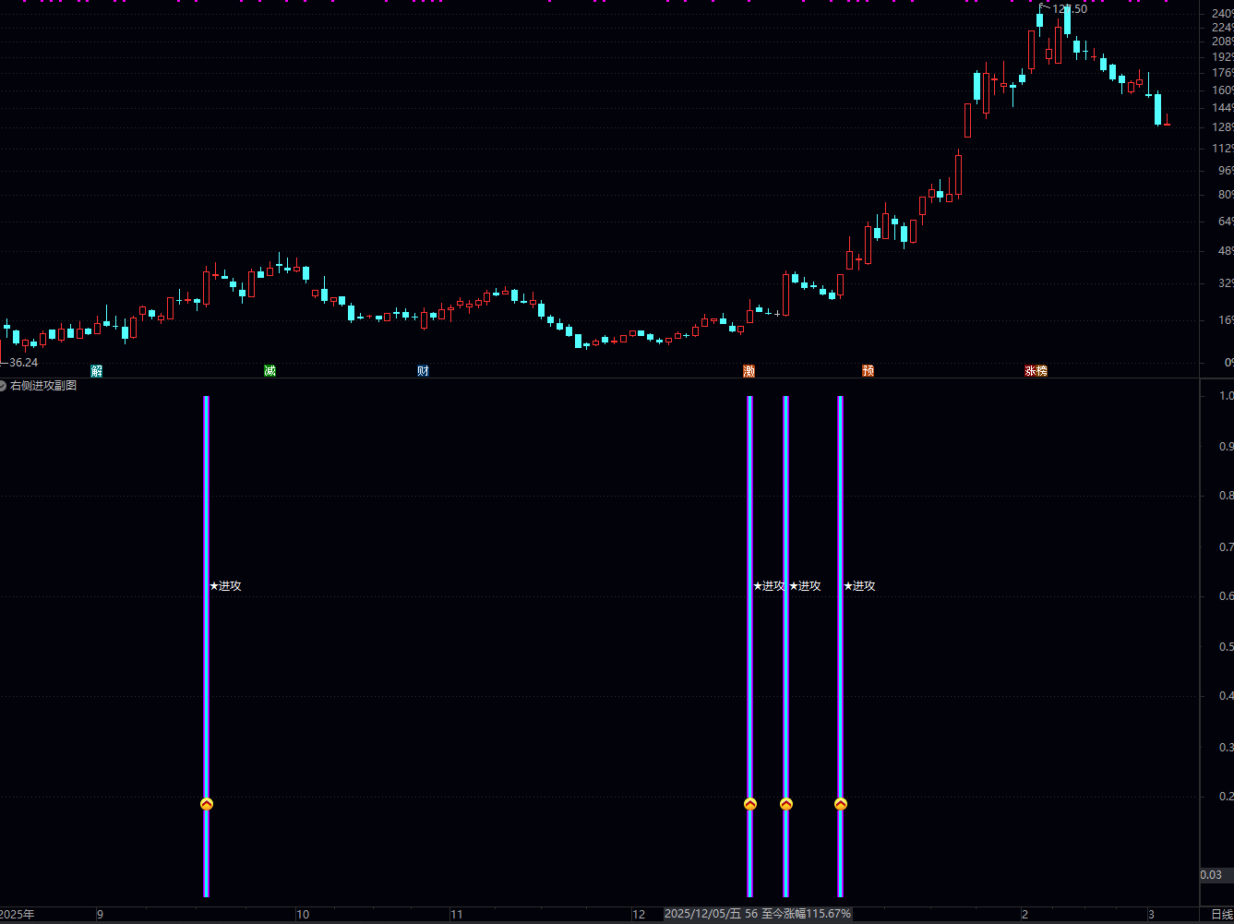Click the 涨榜 event marker icon

pyautogui.click(x=1036, y=371)
